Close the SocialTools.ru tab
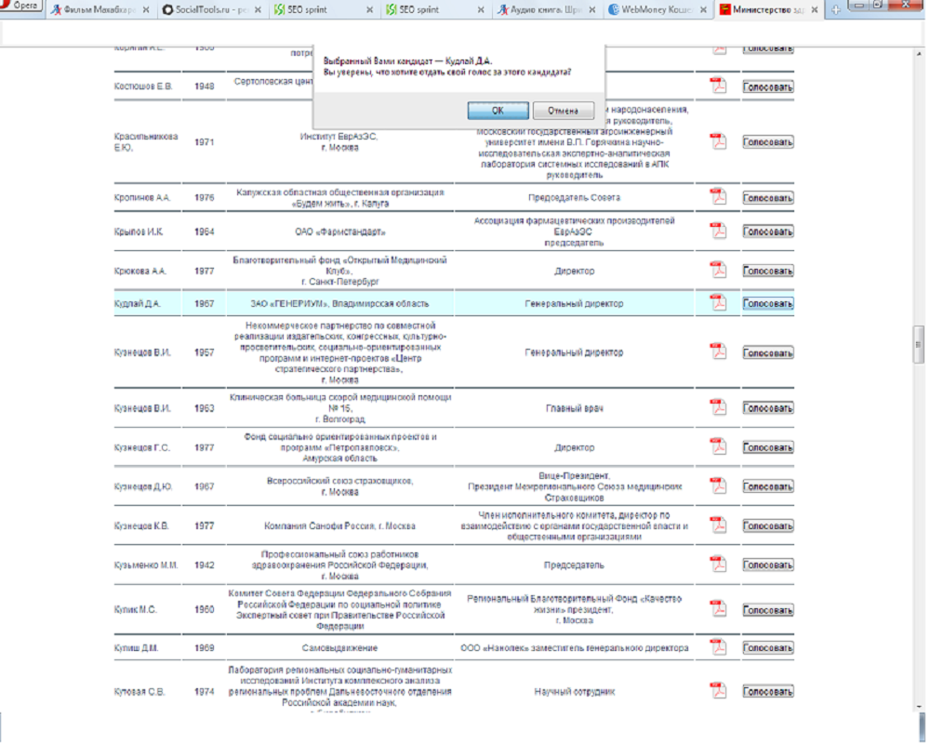Viewport: 930px width, 744px height. 258,10
